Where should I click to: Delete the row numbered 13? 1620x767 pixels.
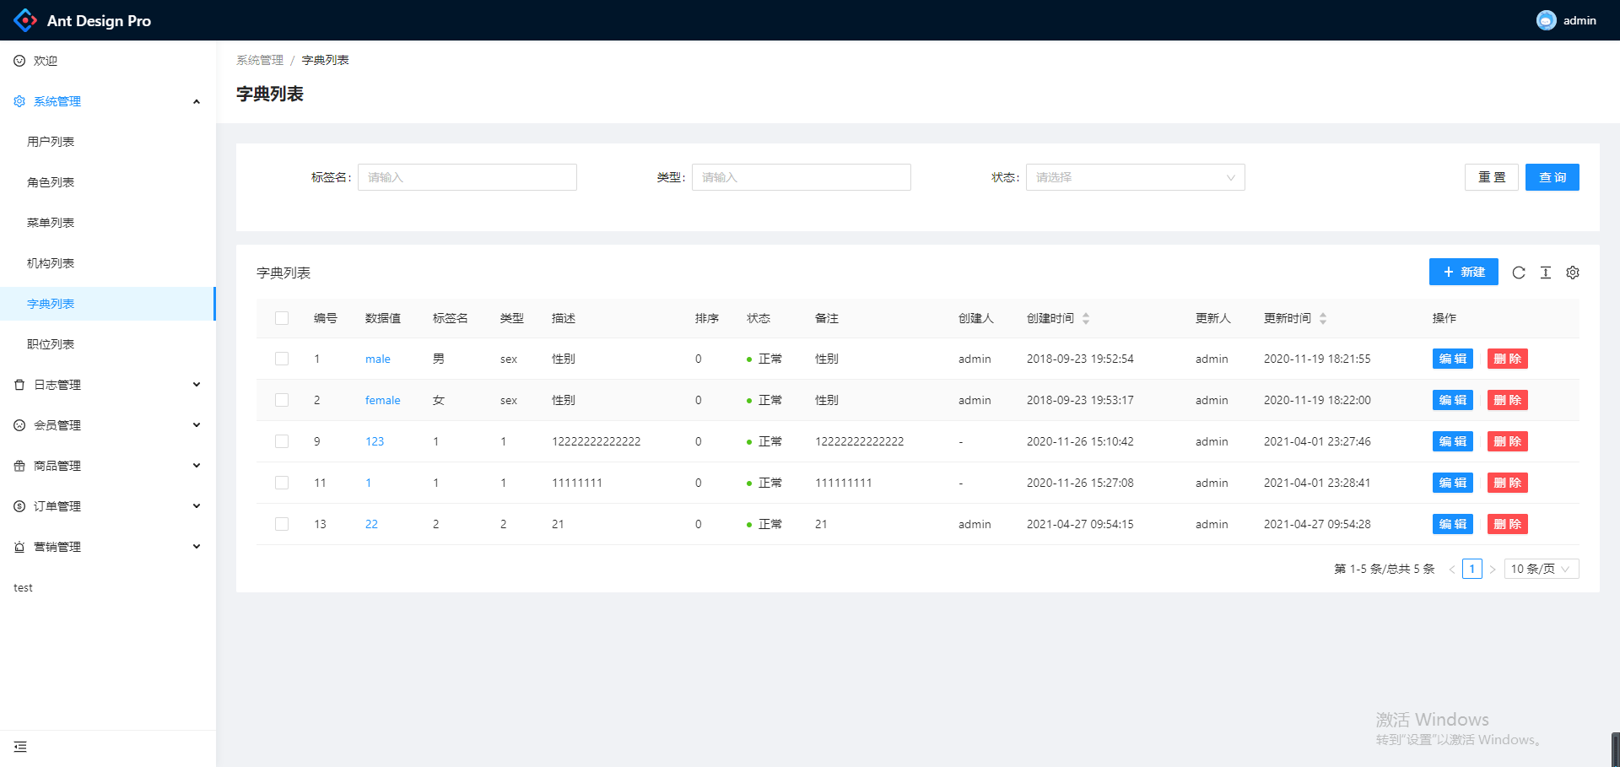pos(1508,524)
